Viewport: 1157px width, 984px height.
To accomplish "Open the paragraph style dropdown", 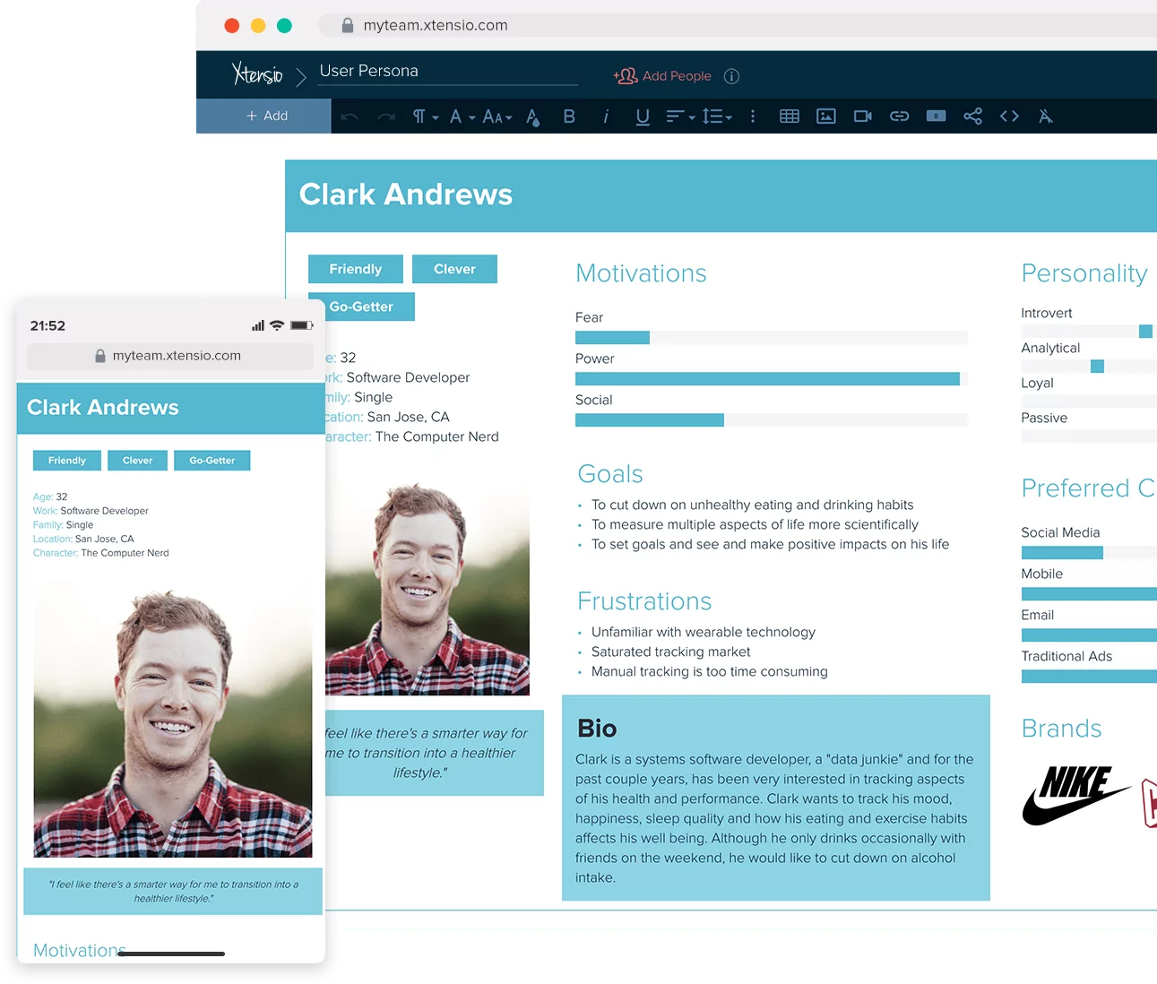I will click(422, 116).
